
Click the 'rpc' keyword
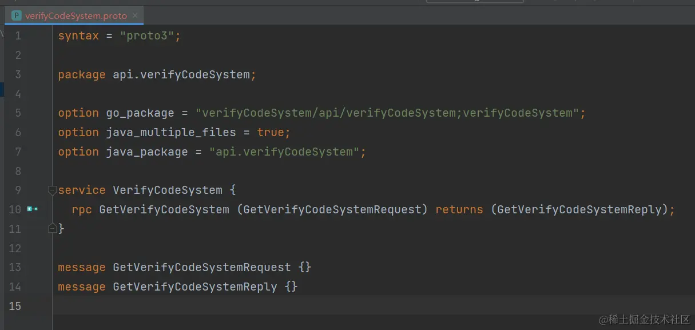coord(82,209)
